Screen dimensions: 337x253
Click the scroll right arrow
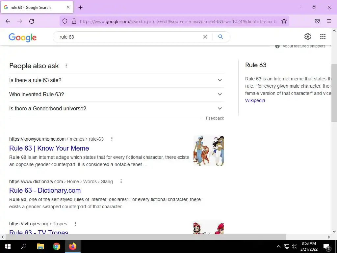pyautogui.click(x=329, y=237)
